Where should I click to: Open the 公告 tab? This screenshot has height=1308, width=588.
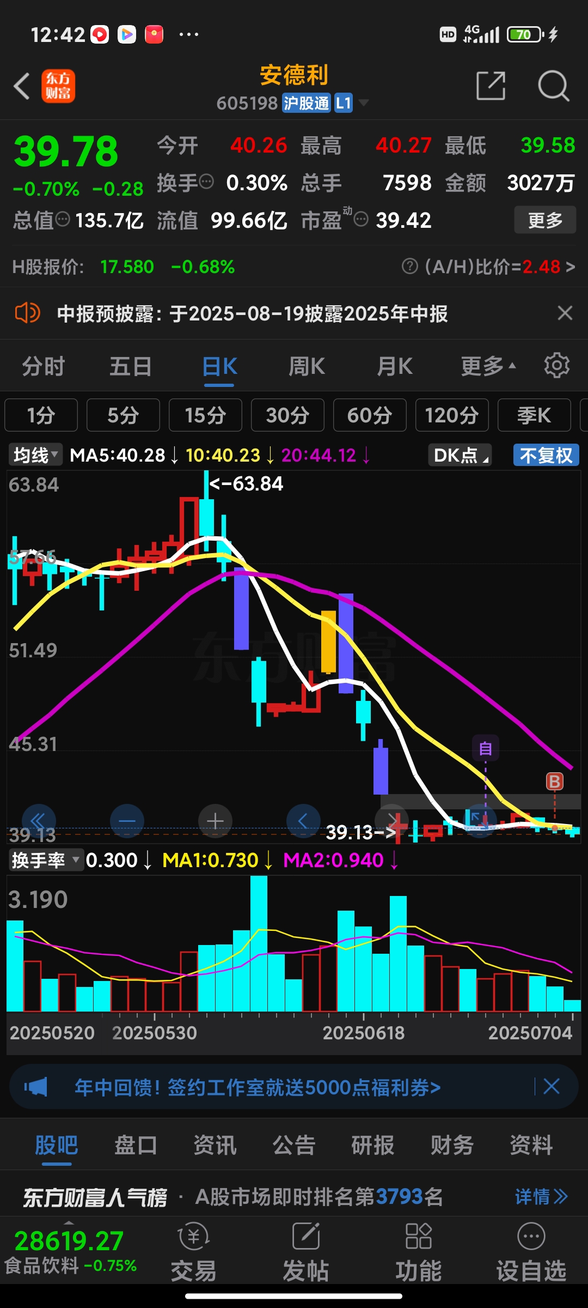tap(294, 1145)
